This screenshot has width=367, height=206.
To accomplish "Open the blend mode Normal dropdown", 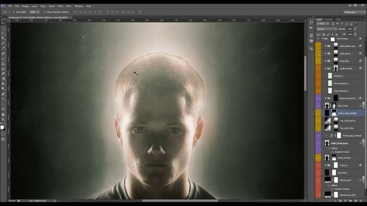I will pyautogui.click(x=327, y=29).
